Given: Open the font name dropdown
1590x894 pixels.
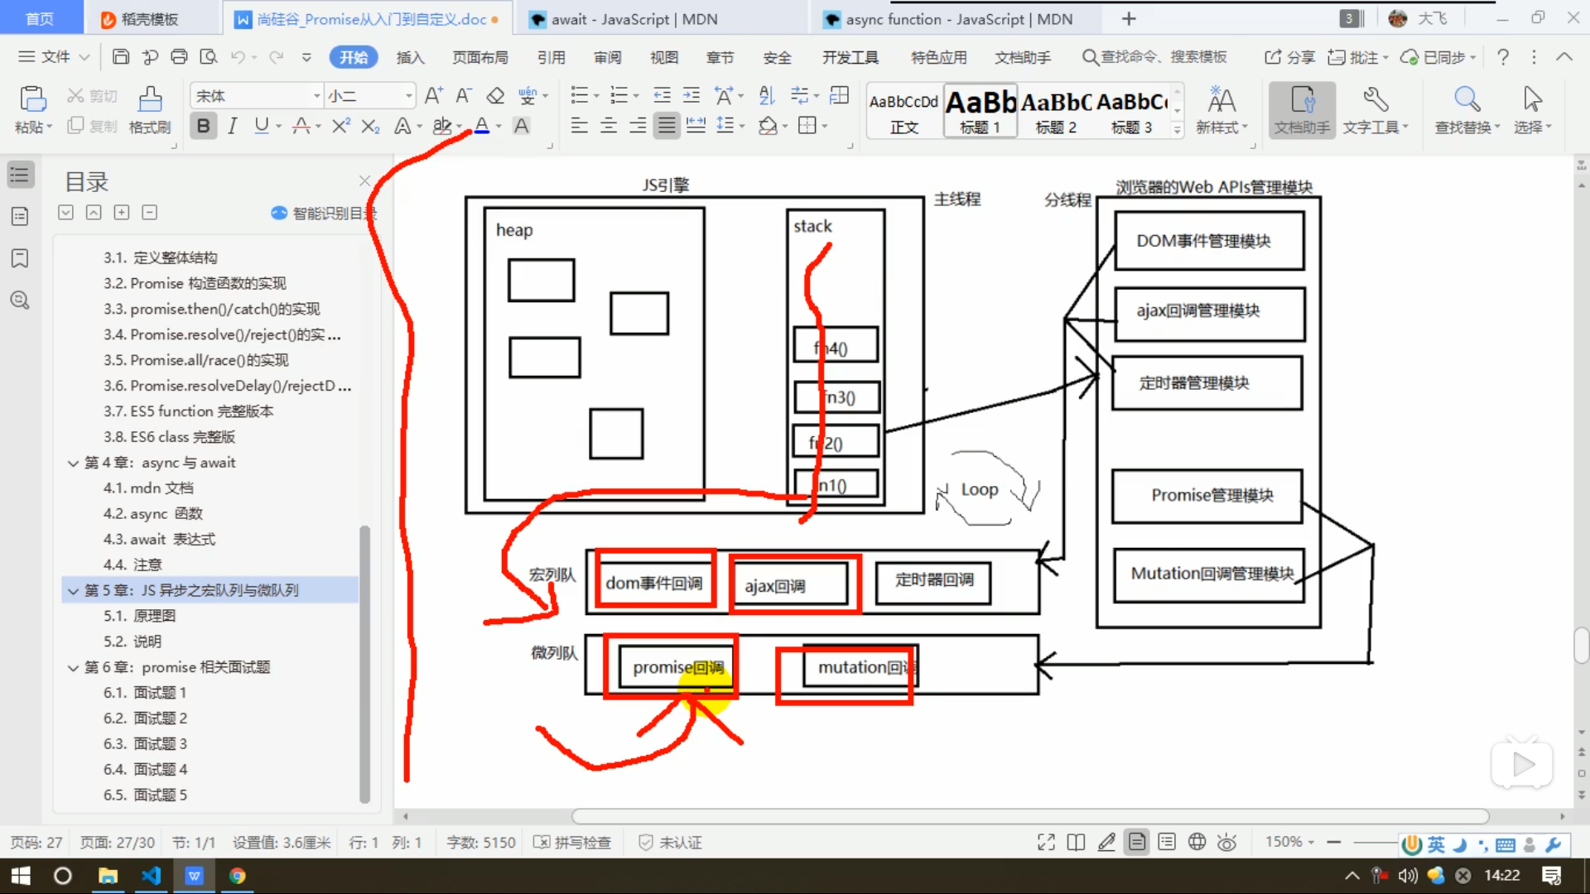Looking at the screenshot, I should tap(316, 96).
